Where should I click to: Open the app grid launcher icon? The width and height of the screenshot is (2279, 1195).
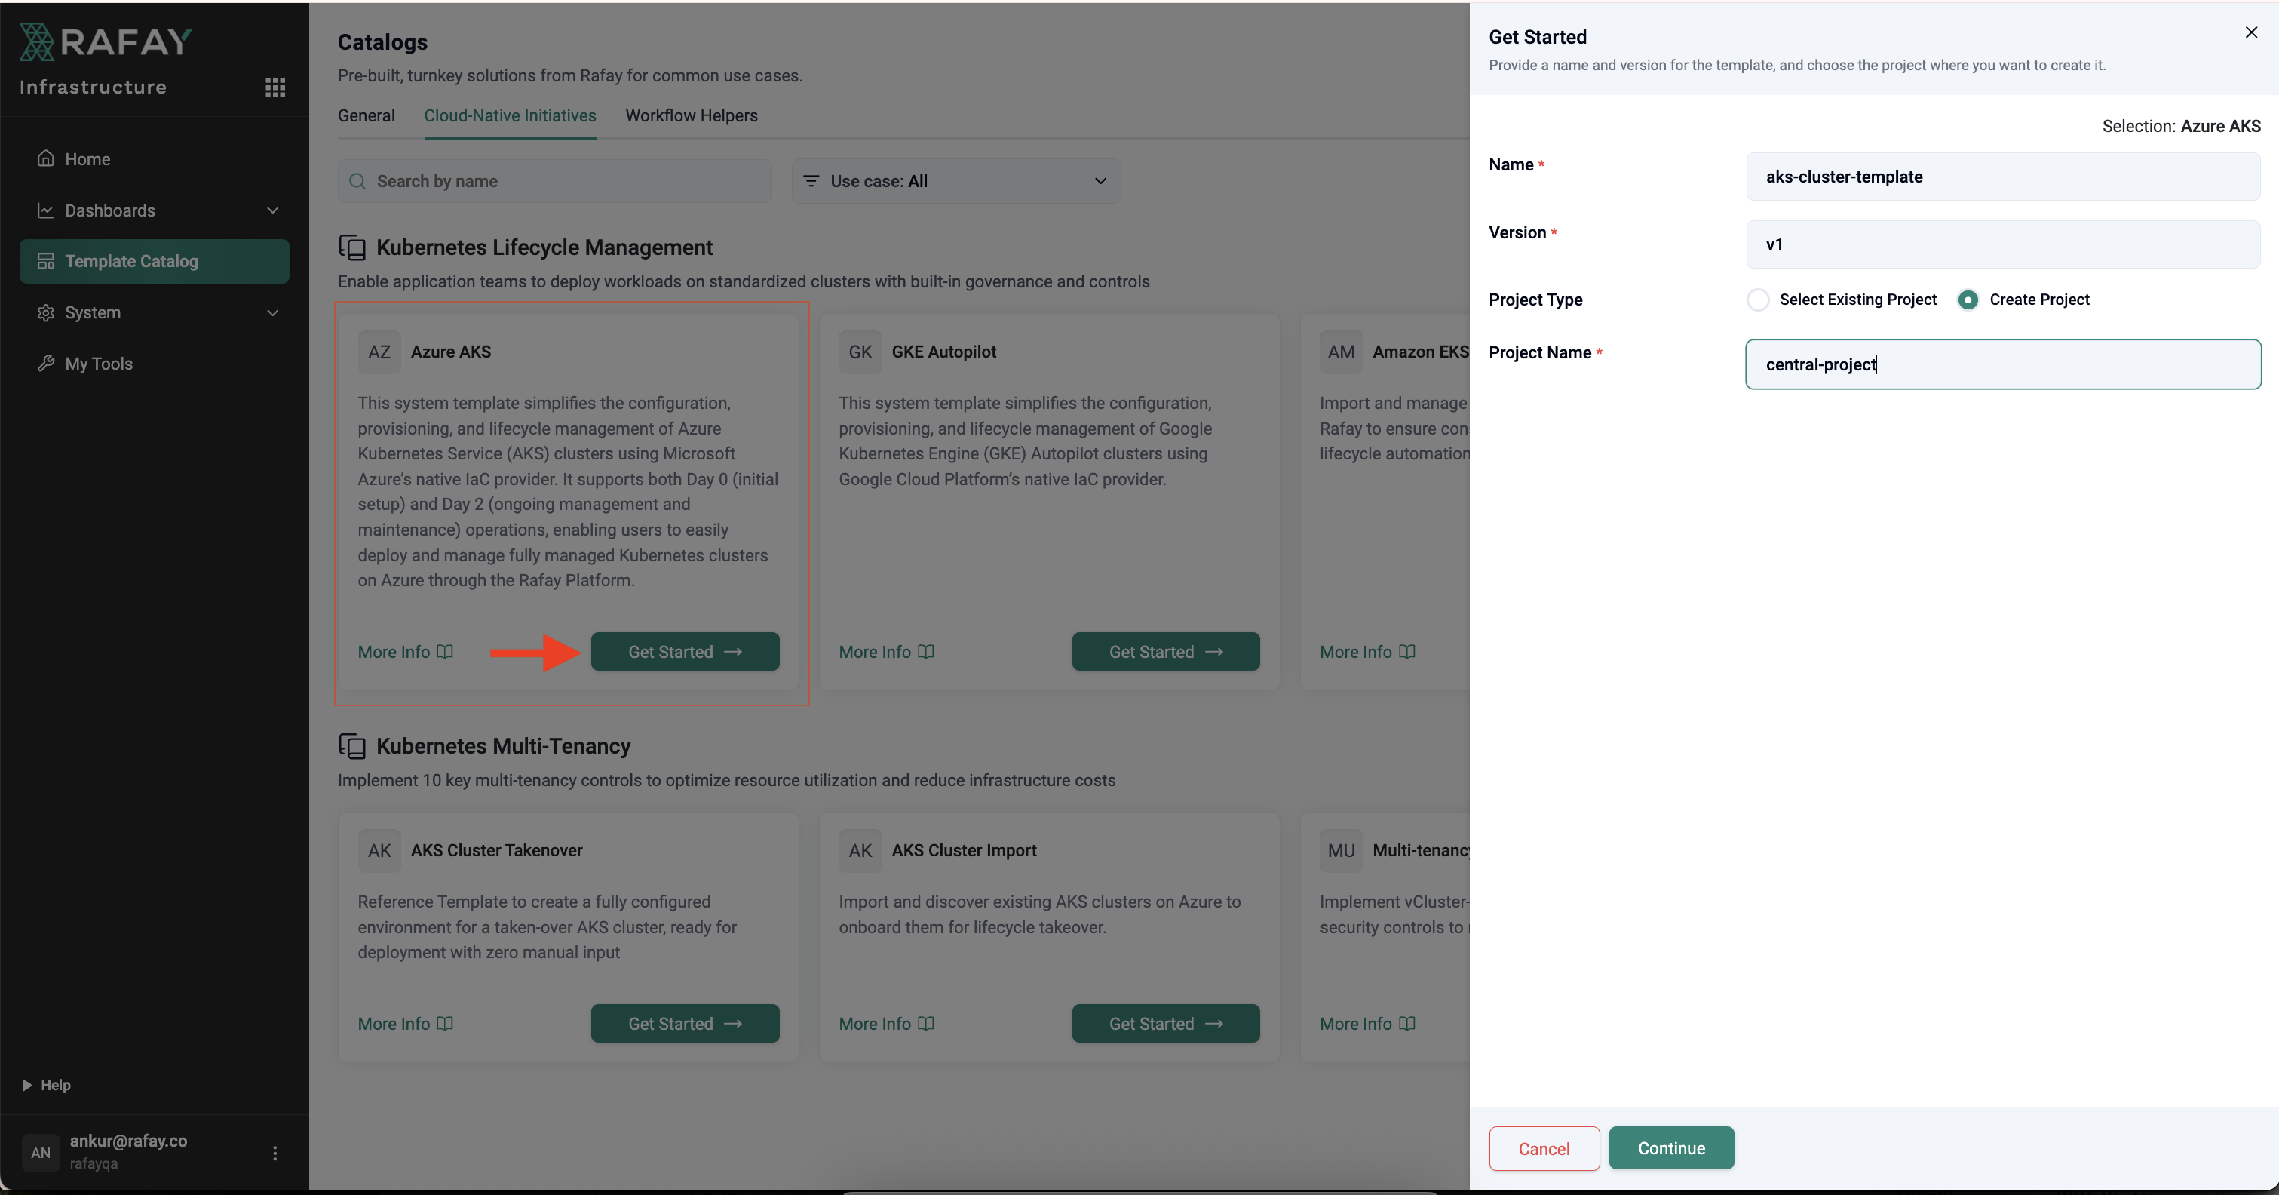point(275,87)
